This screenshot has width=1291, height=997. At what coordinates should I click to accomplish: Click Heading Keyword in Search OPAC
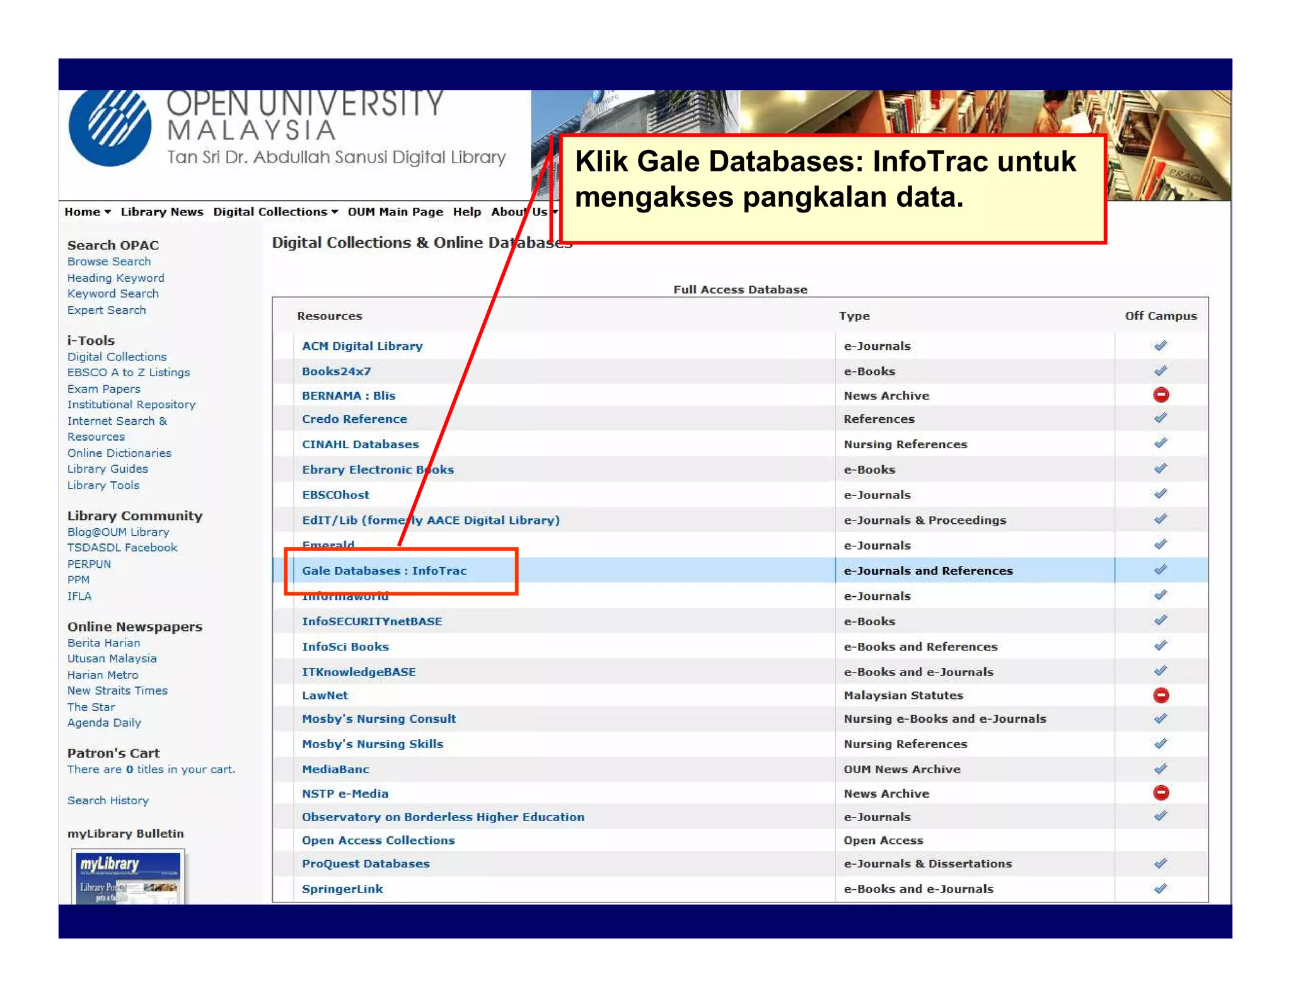pyautogui.click(x=115, y=278)
